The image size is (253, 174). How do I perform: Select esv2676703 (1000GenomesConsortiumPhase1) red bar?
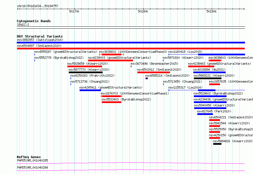click(x=111, y=96)
